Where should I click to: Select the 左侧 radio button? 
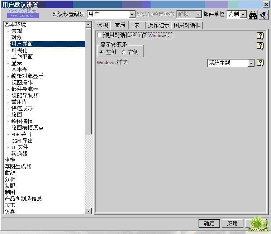pyautogui.click(x=101, y=52)
